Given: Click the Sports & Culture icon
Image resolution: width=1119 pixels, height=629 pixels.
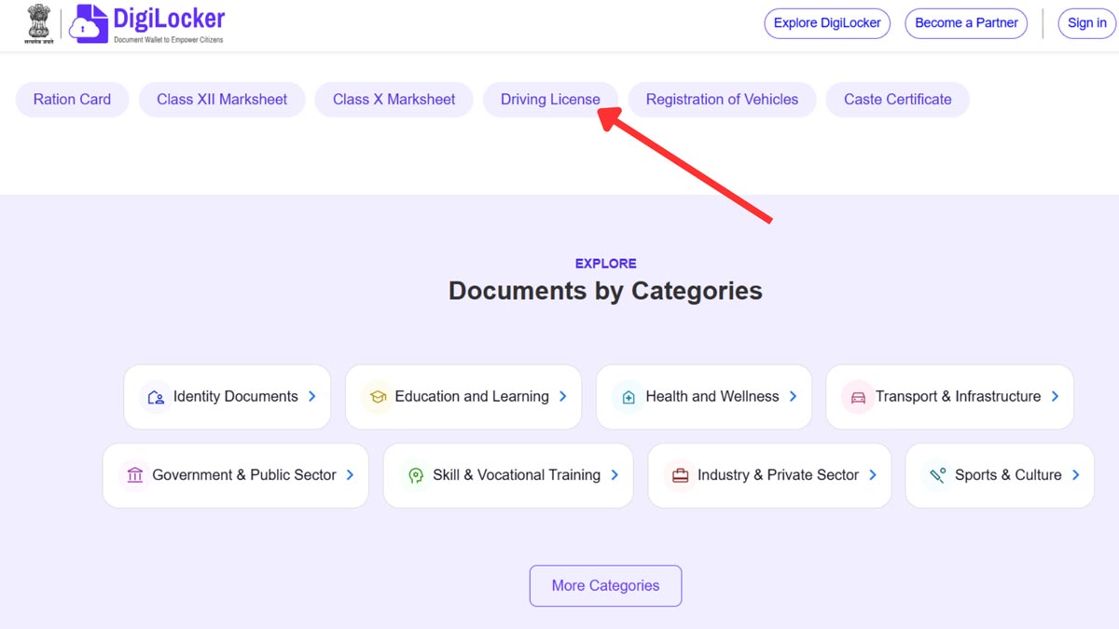Looking at the screenshot, I should pos(936,474).
